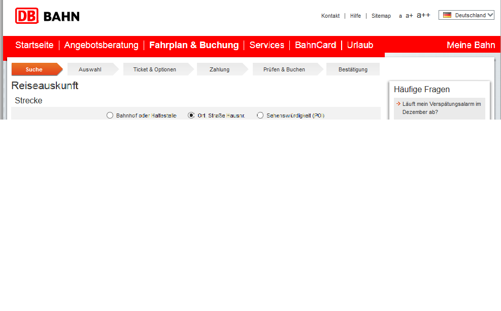This screenshot has width=501, height=311.
Task: Open the Services menu
Action: [267, 45]
